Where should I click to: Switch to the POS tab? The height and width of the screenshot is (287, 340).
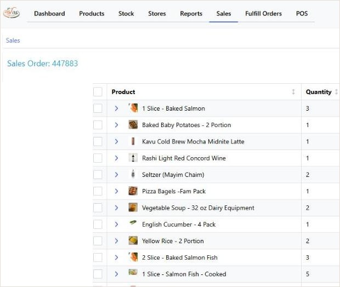[302, 14]
